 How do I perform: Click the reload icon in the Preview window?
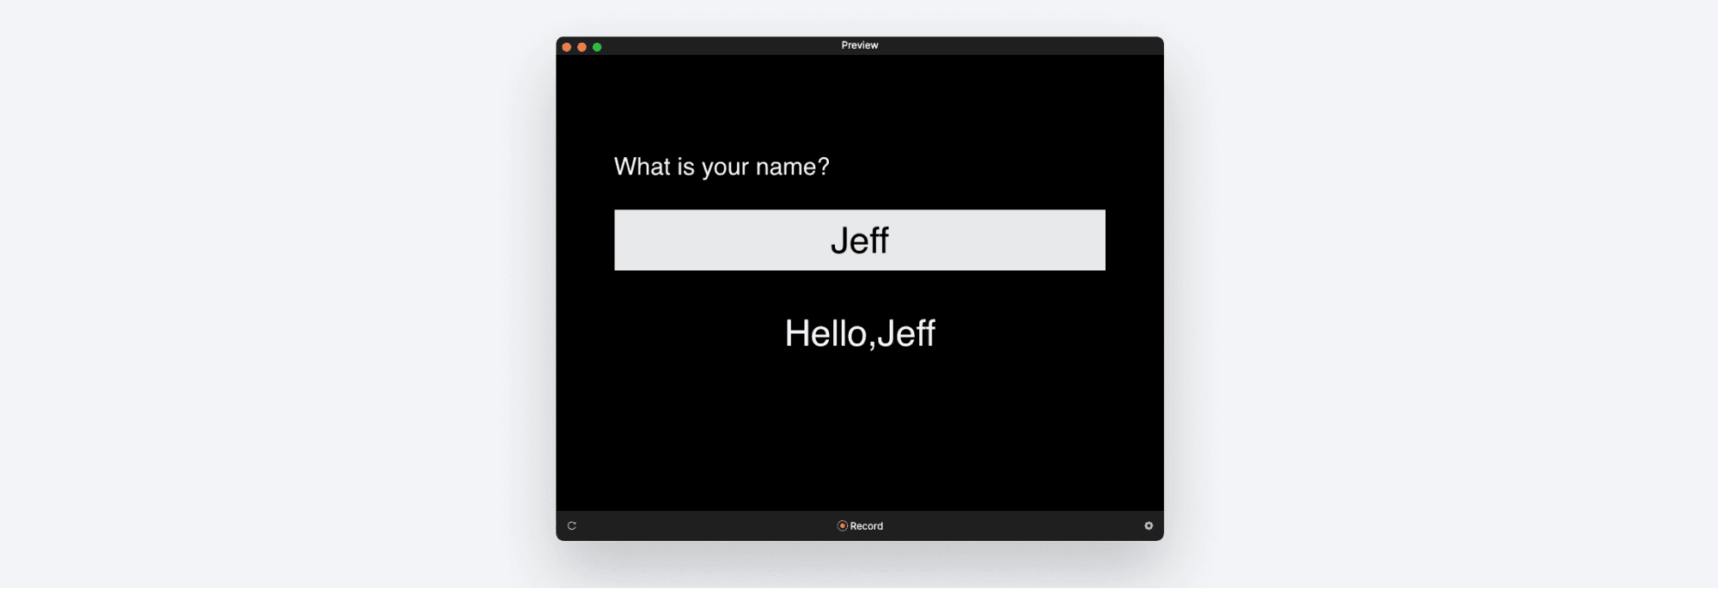571,525
